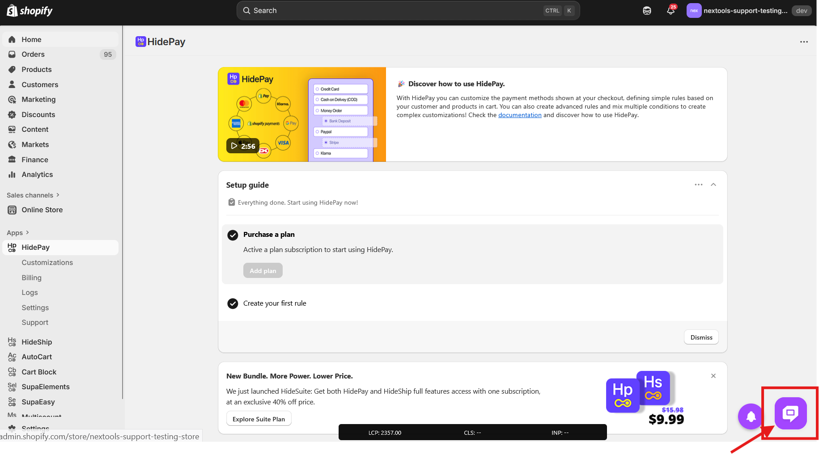Viewport: 819px width, 454px height.
Task: Select HidePay in the Apps list
Action: pyautogui.click(x=60, y=247)
